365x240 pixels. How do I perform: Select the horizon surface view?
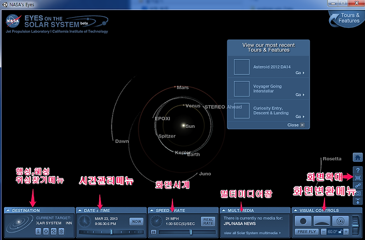click(x=322, y=221)
